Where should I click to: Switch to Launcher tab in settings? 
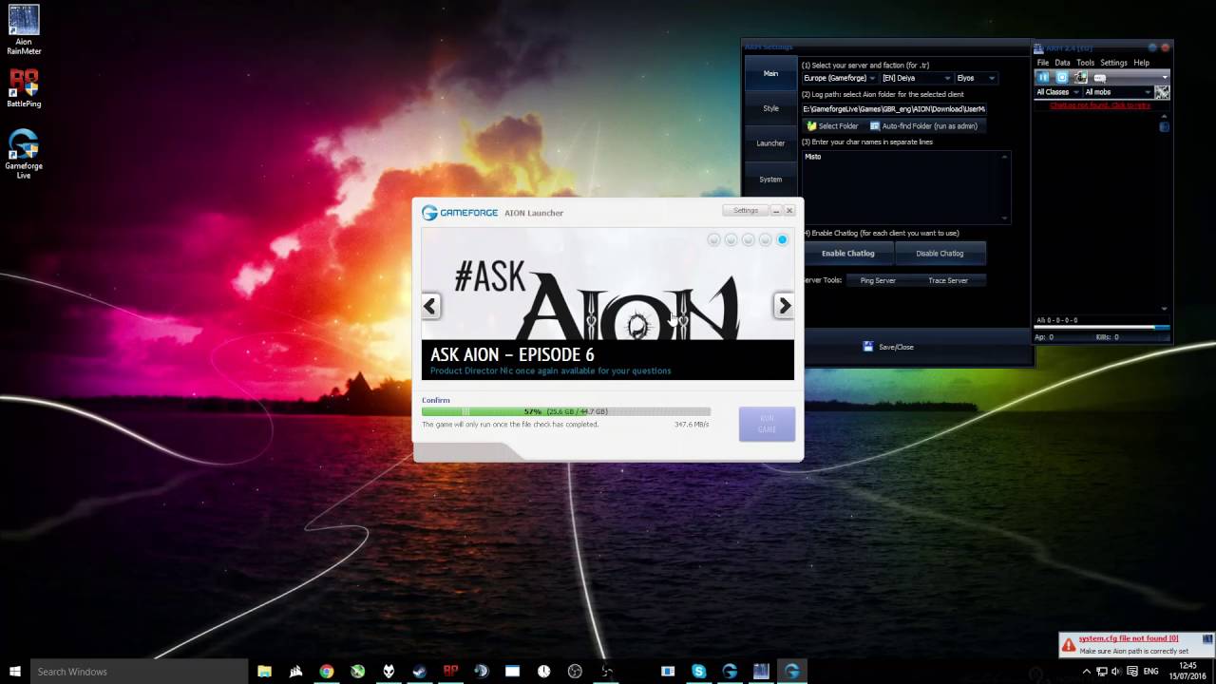(770, 143)
